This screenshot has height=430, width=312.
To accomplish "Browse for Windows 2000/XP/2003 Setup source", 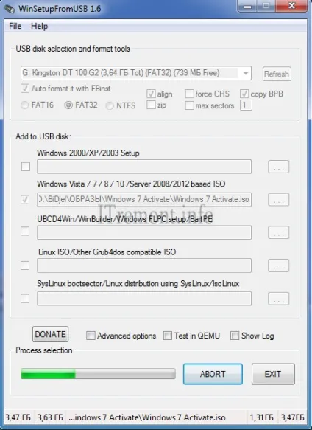I will tap(278, 167).
